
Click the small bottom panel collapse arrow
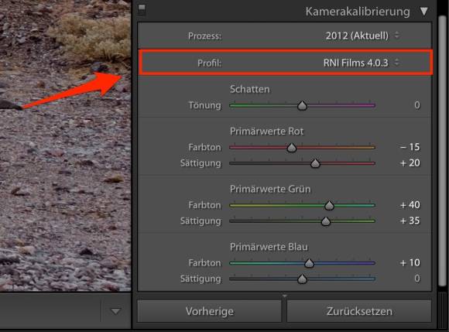[284, 296]
